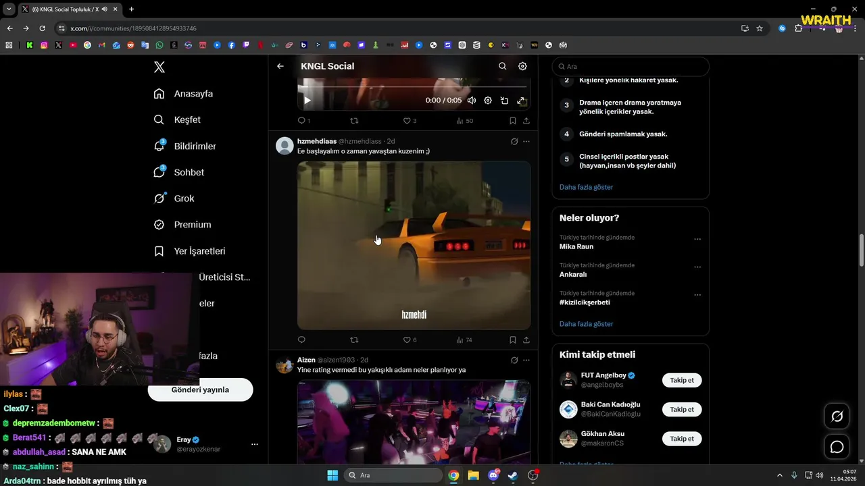Reload the browser page

click(42, 28)
